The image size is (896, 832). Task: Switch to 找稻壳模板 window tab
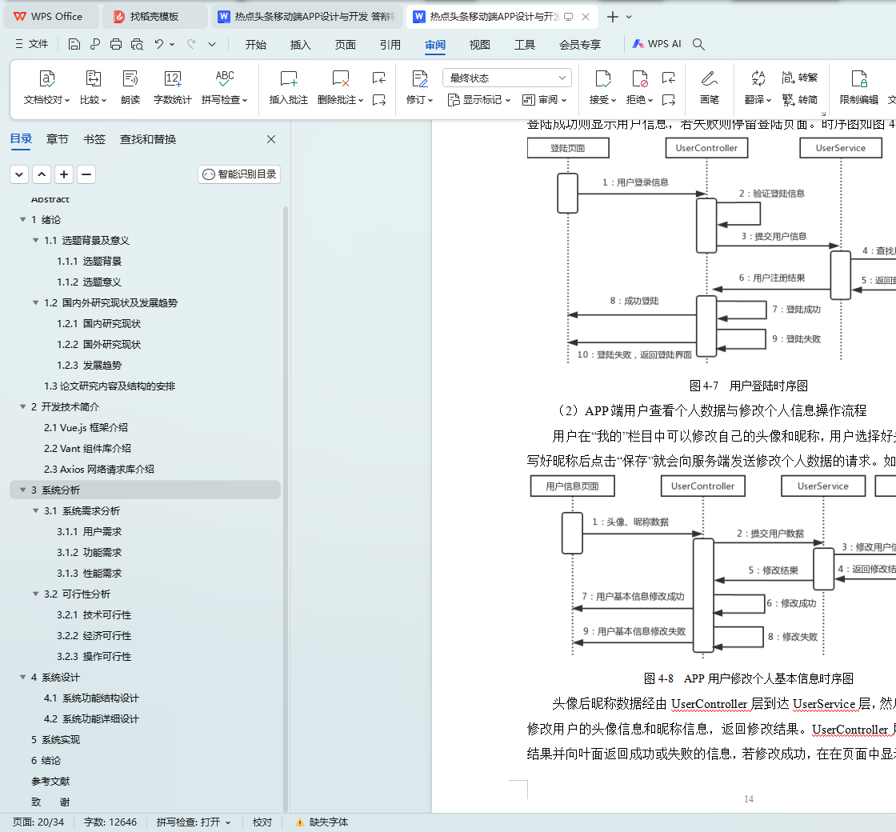(154, 17)
